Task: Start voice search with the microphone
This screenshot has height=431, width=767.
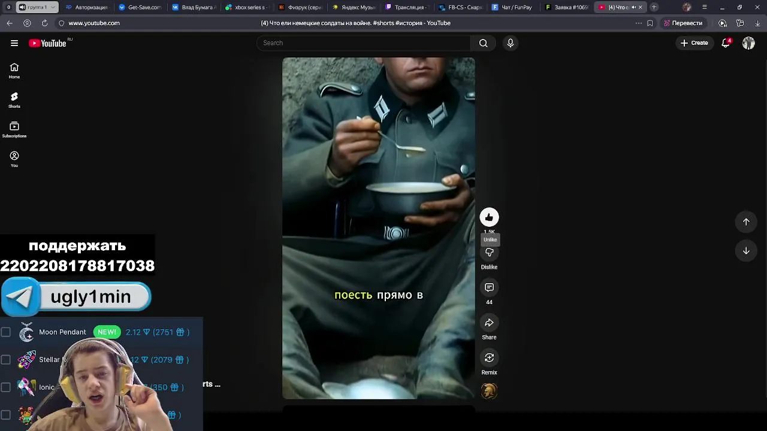Action: pyautogui.click(x=511, y=43)
